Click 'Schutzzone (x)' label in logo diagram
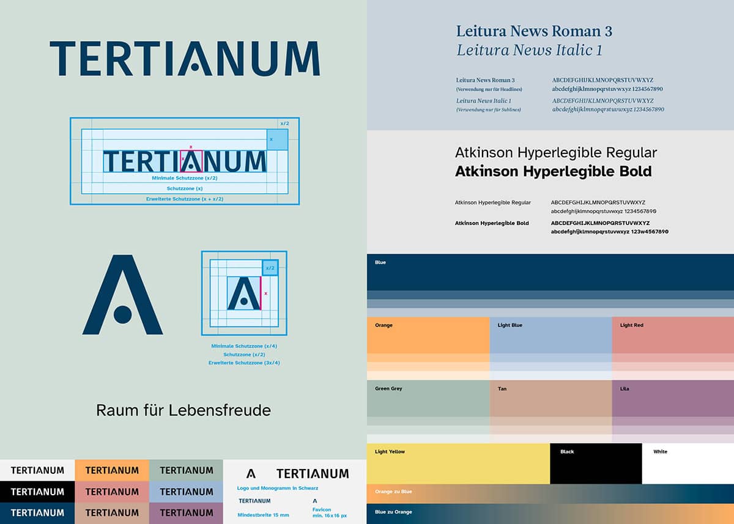734x524 pixels. pos(185,188)
